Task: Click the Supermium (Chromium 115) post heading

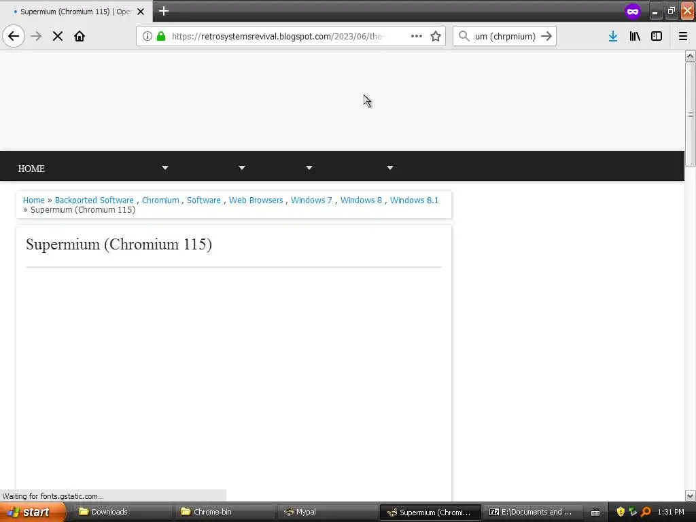Action: click(119, 244)
